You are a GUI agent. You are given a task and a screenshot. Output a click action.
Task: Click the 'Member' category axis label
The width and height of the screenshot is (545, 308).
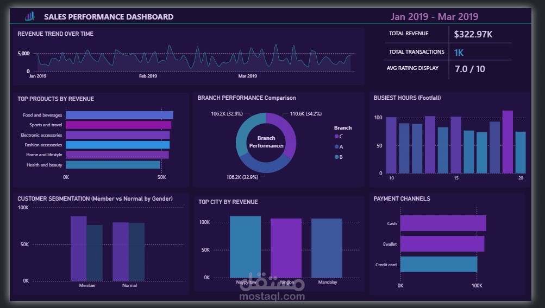87,285
